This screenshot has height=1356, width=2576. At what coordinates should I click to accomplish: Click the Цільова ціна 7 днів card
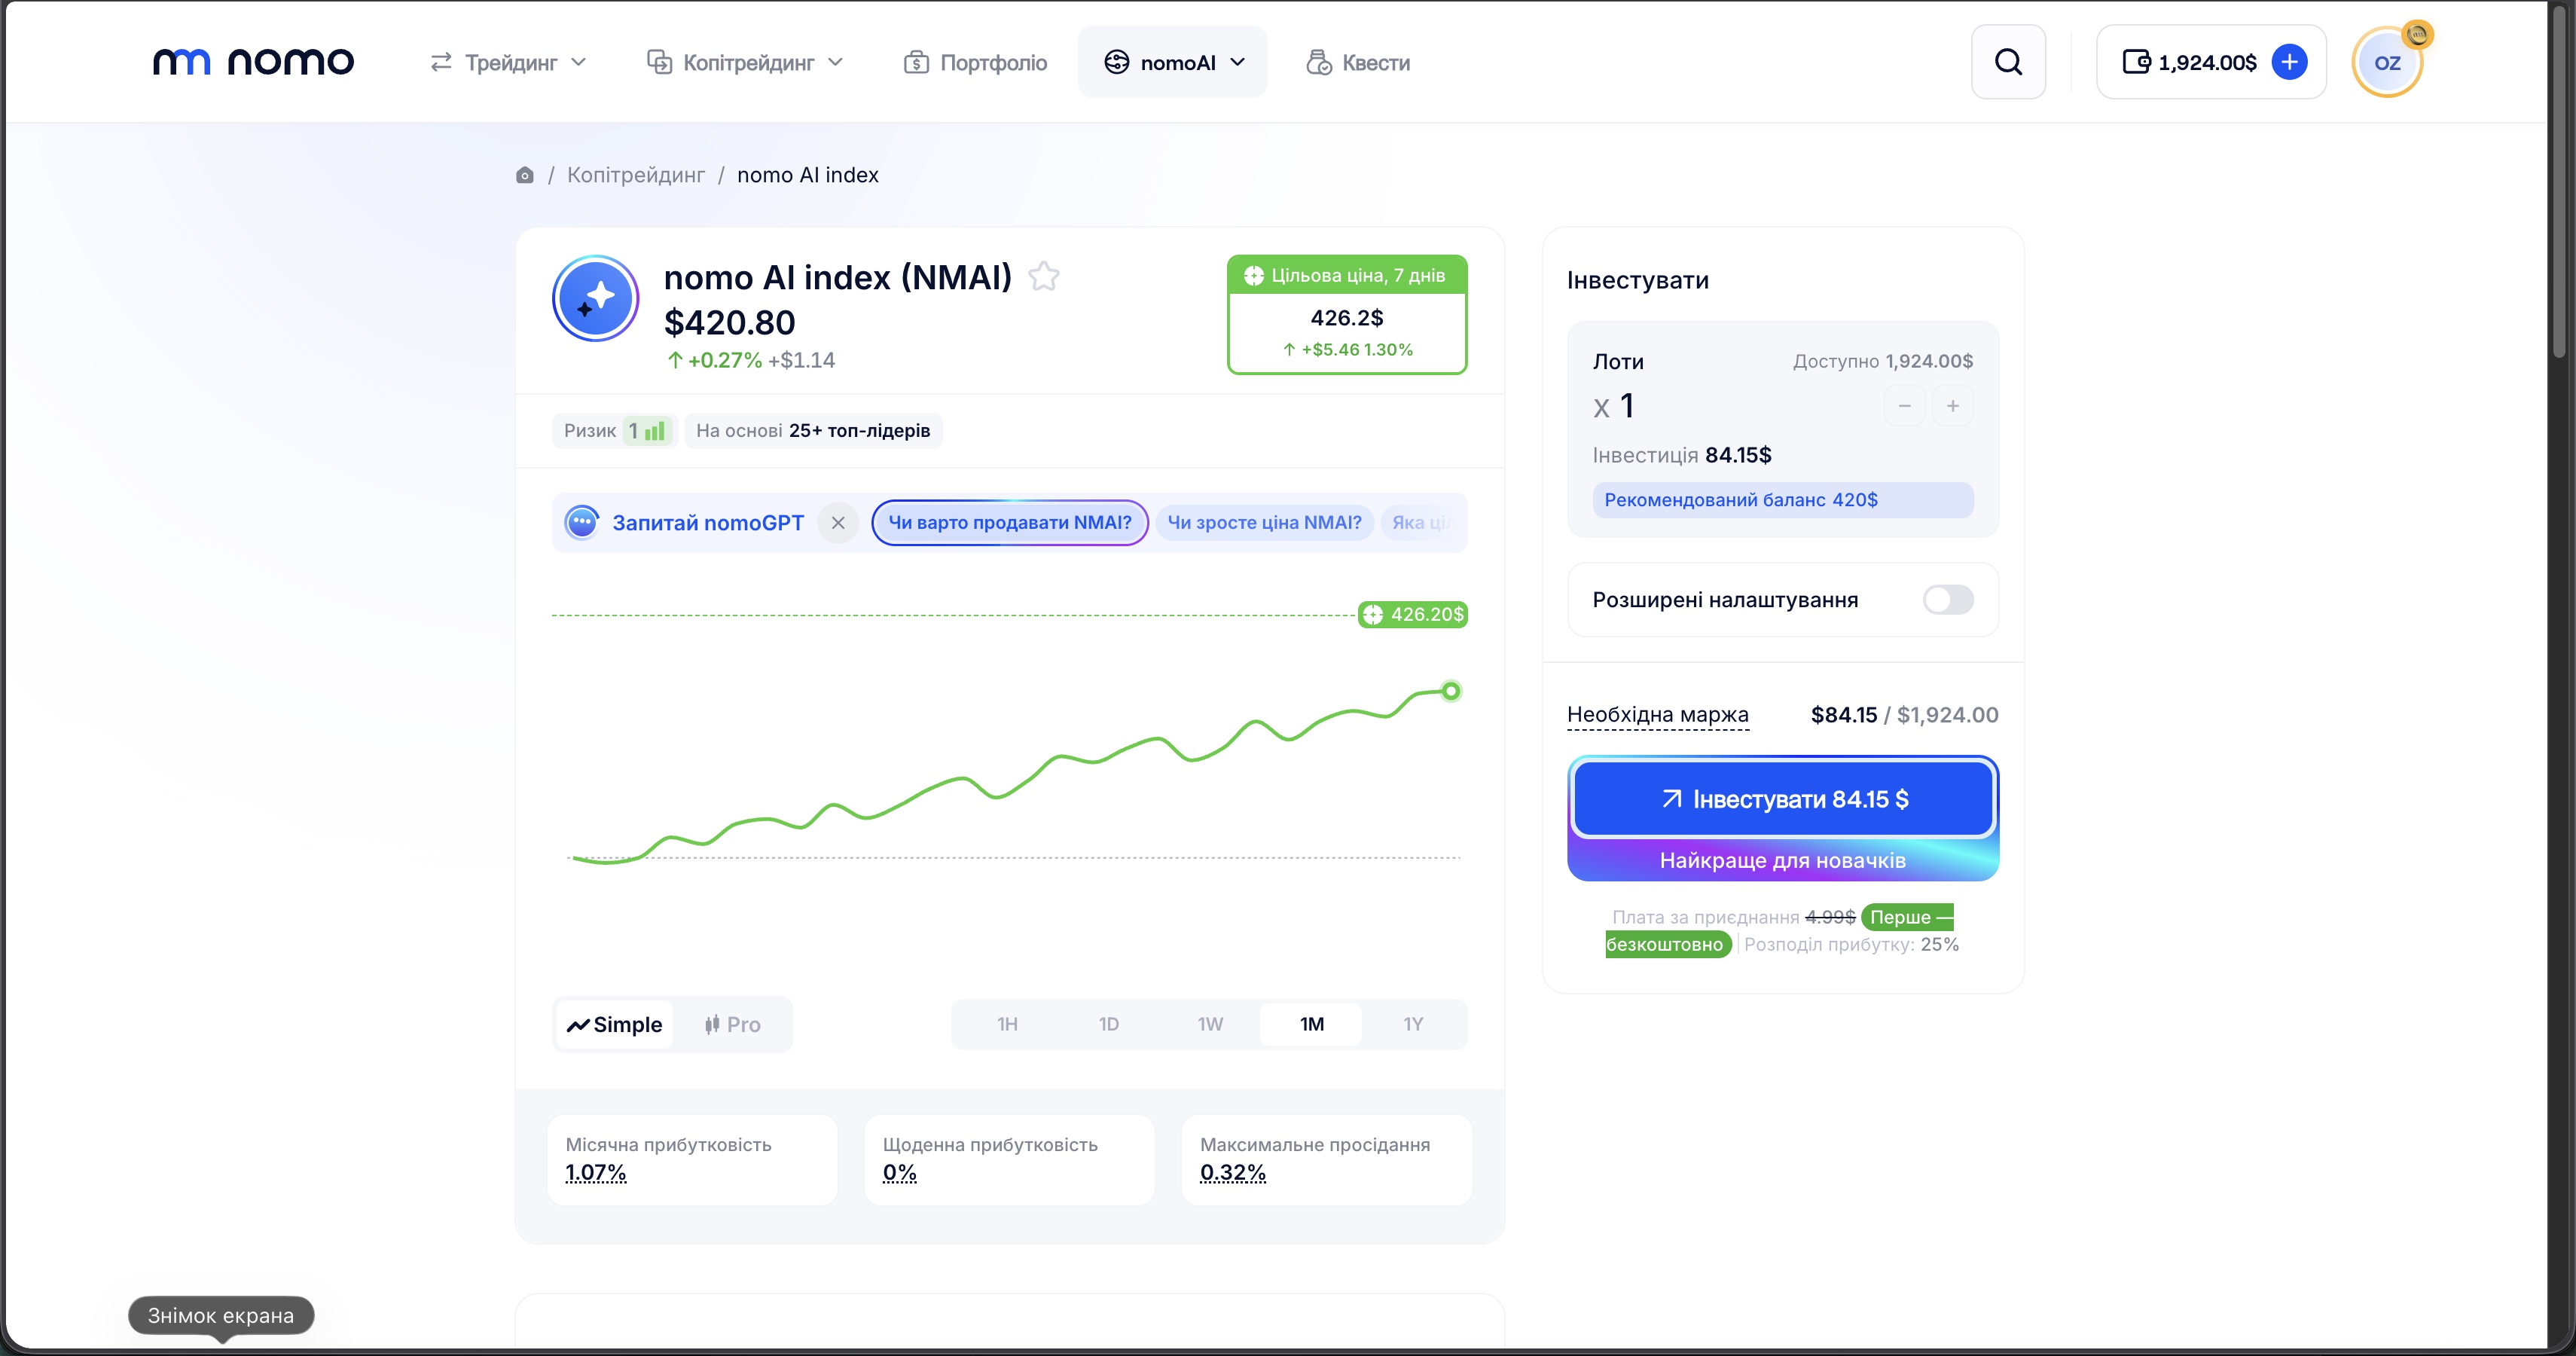coord(1346,314)
